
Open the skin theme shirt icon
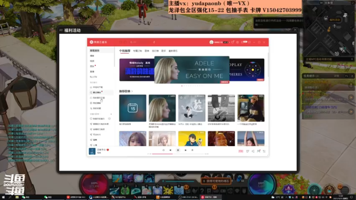(233, 42)
